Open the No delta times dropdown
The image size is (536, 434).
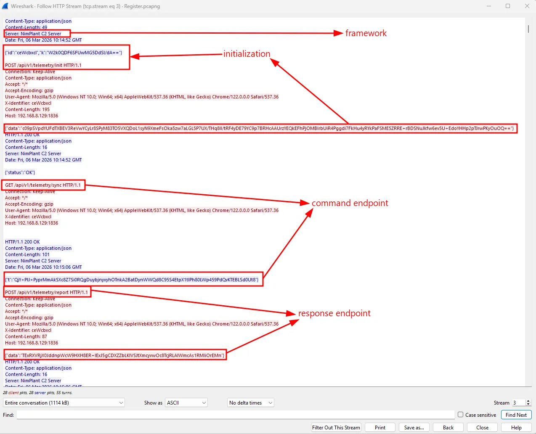point(250,402)
